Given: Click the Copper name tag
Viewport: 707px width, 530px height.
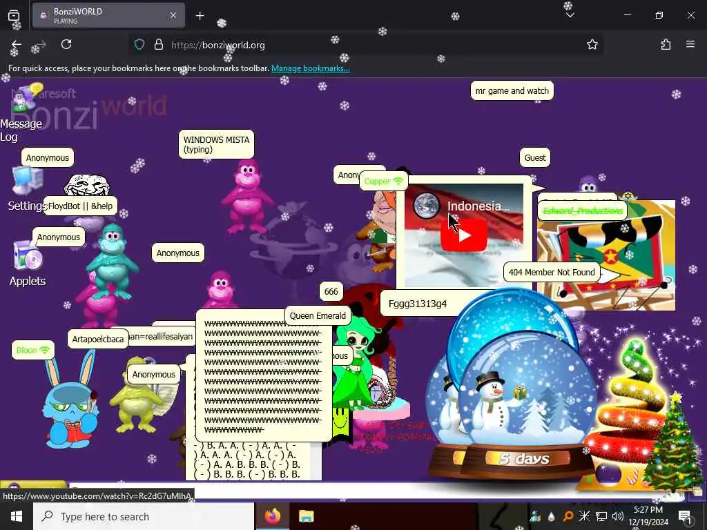Looking at the screenshot, I should (384, 181).
